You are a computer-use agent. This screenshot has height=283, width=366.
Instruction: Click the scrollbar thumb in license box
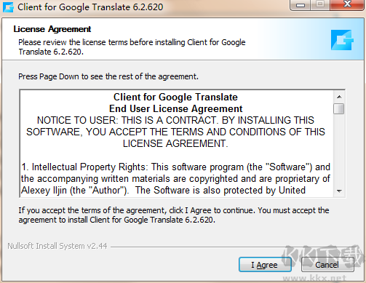coord(339,108)
